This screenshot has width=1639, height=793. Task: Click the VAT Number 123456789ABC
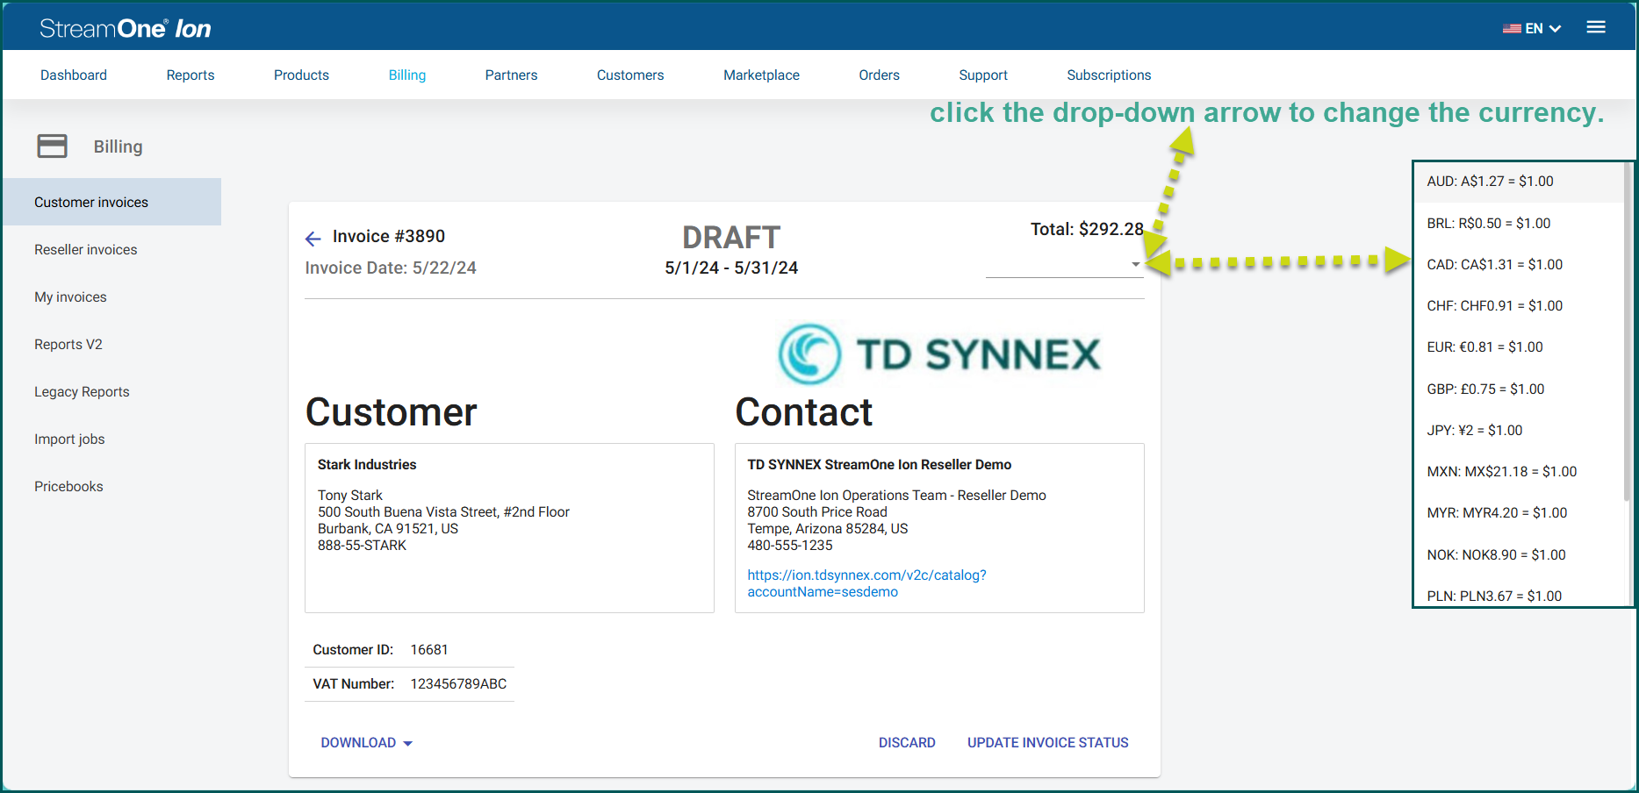[458, 684]
